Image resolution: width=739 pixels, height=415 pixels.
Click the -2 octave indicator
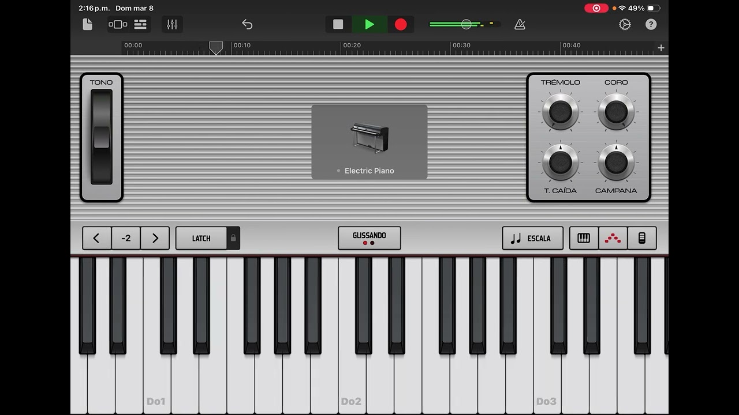coord(126,238)
